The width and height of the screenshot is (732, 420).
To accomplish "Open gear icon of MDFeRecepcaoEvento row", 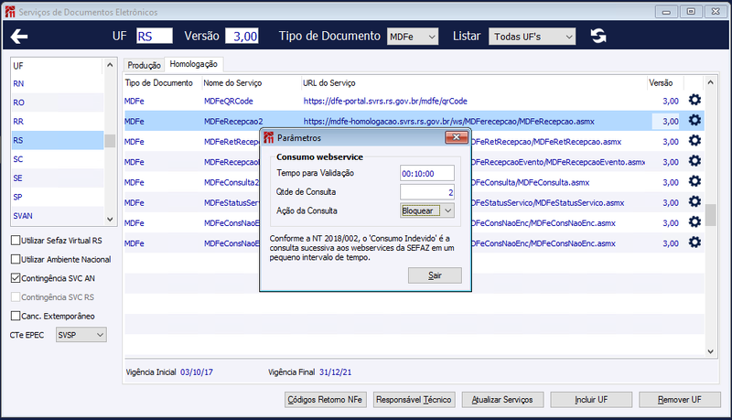I will pos(694,161).
